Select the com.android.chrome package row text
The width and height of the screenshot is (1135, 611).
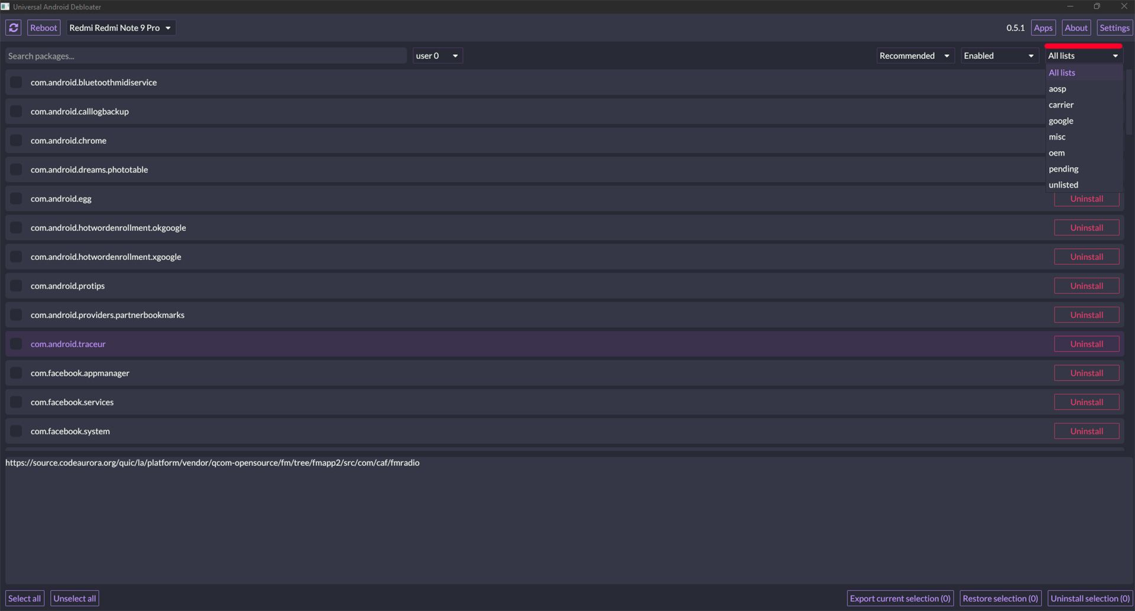[69, 140]
